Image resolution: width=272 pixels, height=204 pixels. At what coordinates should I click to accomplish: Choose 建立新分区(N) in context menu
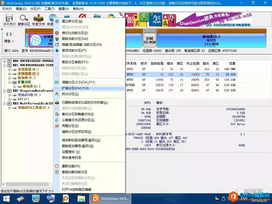72,21
